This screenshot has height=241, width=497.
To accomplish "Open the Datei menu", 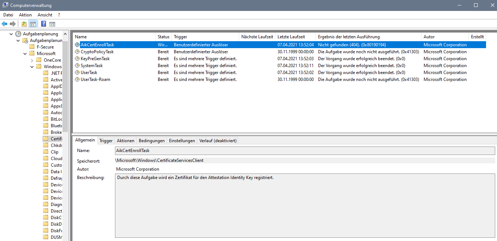I will pyautogui.click(x=8, y=15).
